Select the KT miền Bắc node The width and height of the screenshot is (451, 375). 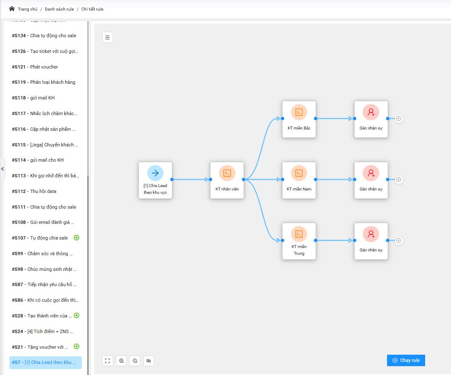coord(299,119)
